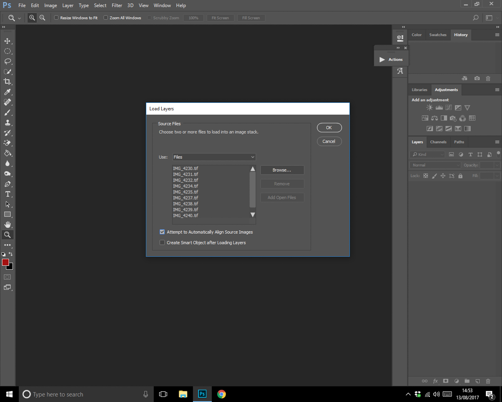Open the Use Files dropdown
This screenshot has width=502, height=402.
(214, 157)
